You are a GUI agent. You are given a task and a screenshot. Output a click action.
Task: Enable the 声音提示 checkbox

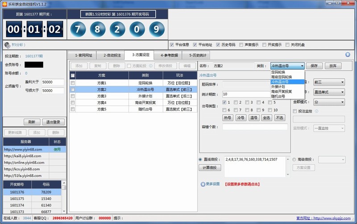[241, 45]
